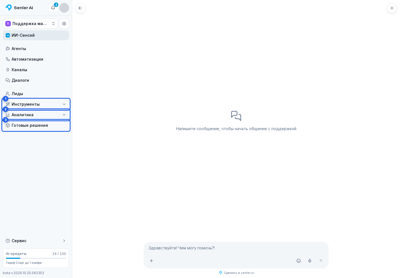400x278 pixels.
Task: Open Автоматизации page
Action: click(x=36, y=59)
